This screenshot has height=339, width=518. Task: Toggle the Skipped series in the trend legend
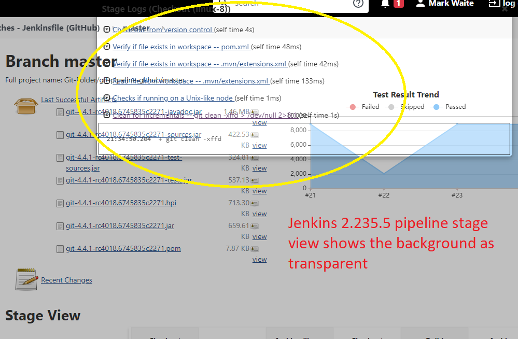[404, 107]
